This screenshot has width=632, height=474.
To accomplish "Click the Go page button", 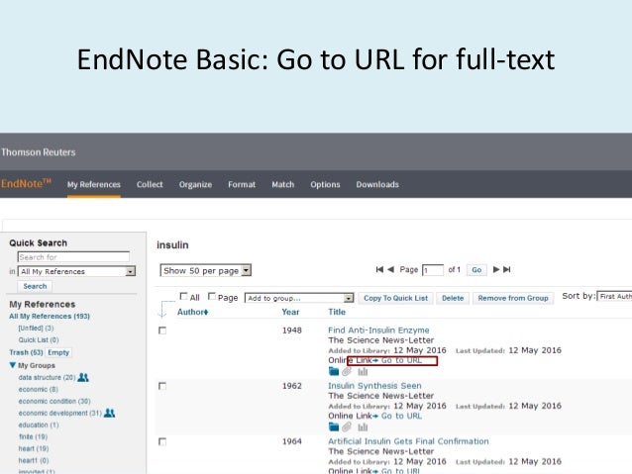I will click(x=476, y=270).
